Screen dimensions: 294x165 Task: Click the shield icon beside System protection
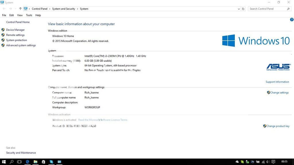pyautogui.click(x=3, y=40)
